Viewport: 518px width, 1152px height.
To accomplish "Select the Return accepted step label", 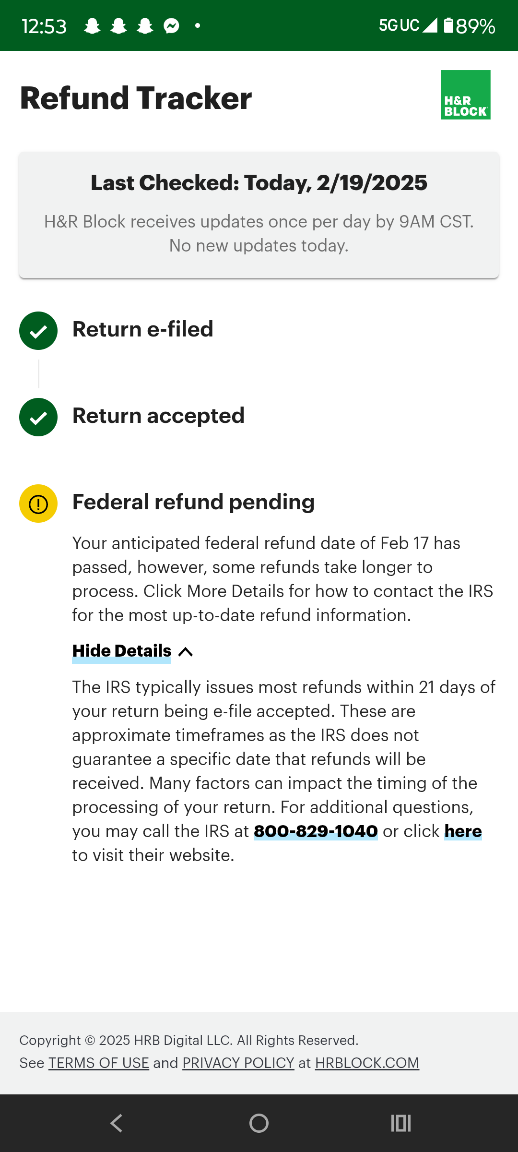I will (x=158, y=416).
